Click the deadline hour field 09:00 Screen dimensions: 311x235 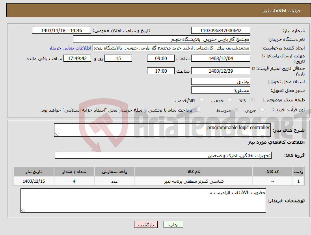pyautogui.click(x=161, y=58)
